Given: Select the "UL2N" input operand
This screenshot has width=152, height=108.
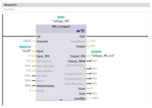Looking at the screenshot, I should click(26, 51).
